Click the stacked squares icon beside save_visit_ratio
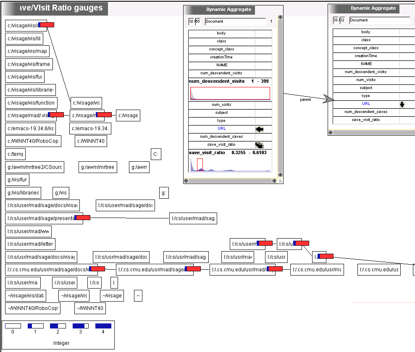 (x=259, y=145)
